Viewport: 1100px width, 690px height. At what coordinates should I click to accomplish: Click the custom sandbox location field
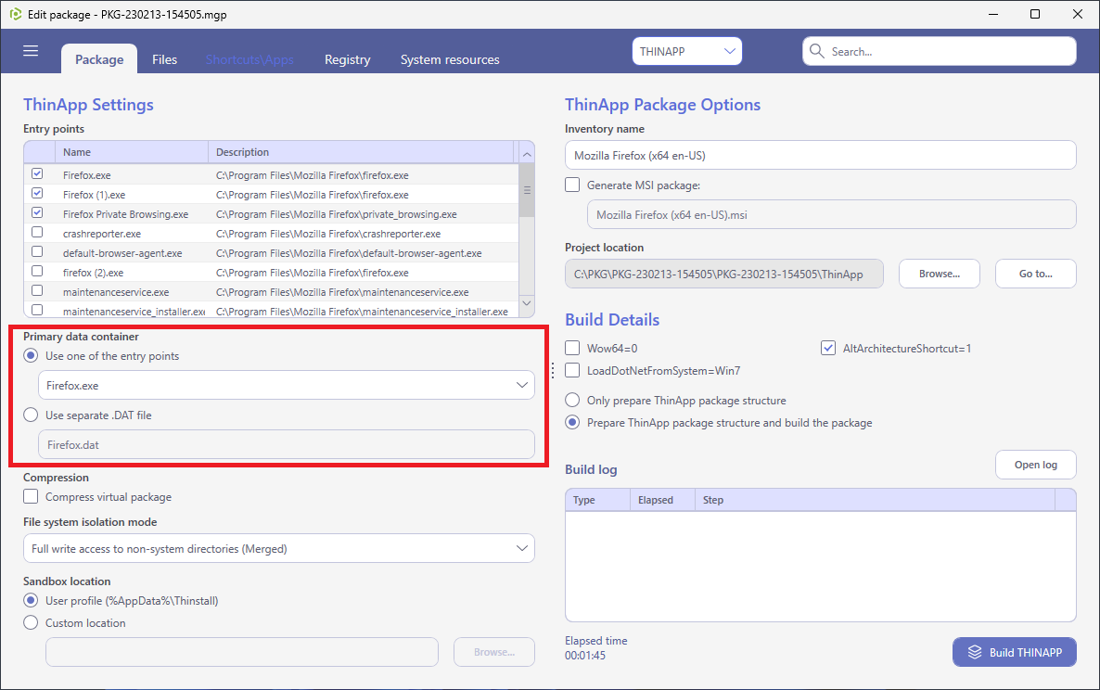pos(242,652)
